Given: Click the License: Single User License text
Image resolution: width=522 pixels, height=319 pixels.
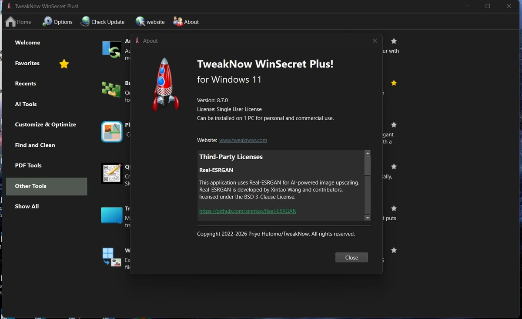Looking at the screenshot, I should [x=229, y=109].
